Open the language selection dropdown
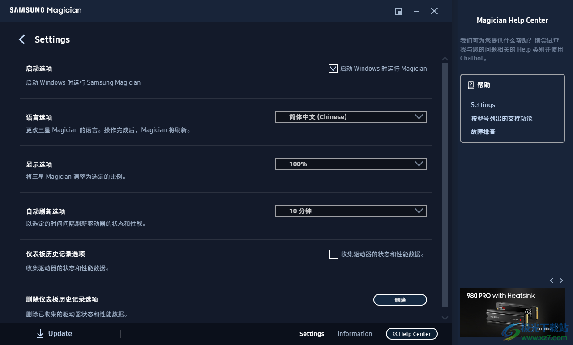 click(x=351, y=117)
